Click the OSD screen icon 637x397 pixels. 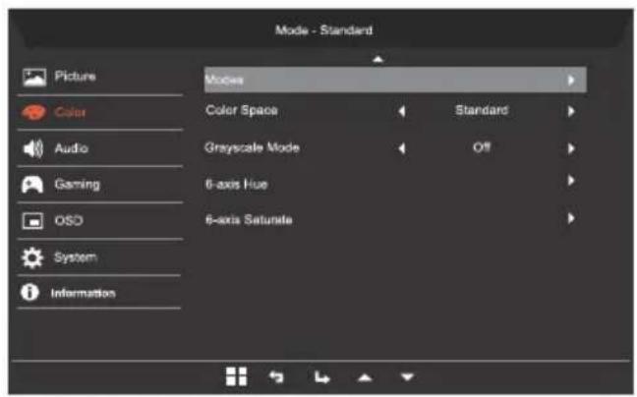click(x=32, y=221)
